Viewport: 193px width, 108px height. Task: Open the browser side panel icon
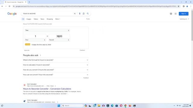183,6
